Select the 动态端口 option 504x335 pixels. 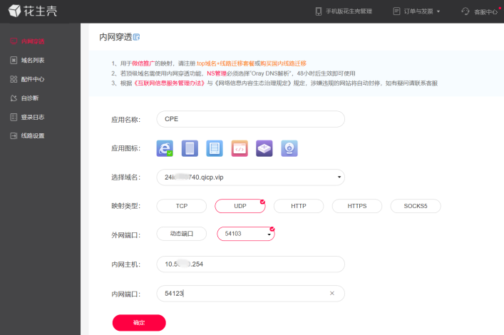(181, 234)
